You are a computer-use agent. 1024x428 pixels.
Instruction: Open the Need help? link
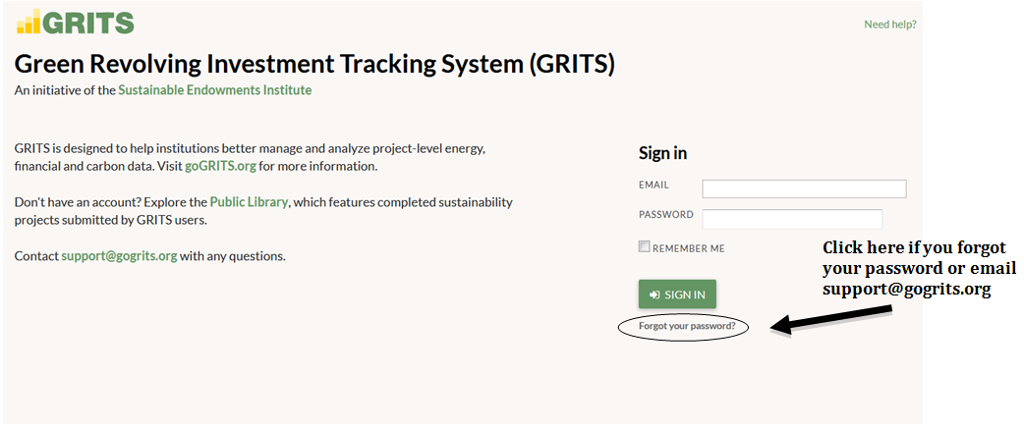click(890, 25)
